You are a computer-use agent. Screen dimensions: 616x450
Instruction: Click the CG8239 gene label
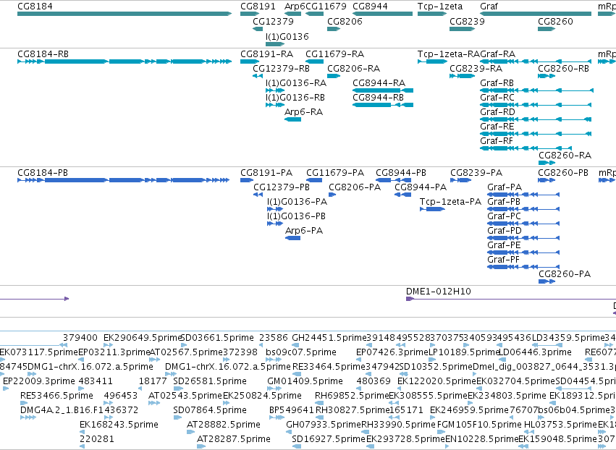[467, 21]
